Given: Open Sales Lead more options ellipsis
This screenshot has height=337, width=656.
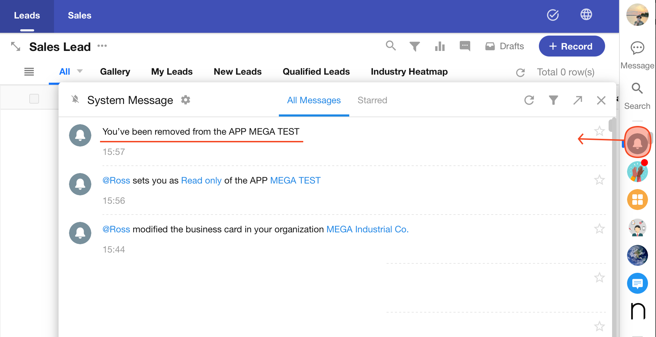Looking at the screenshot, I should [x=102, y=46].
